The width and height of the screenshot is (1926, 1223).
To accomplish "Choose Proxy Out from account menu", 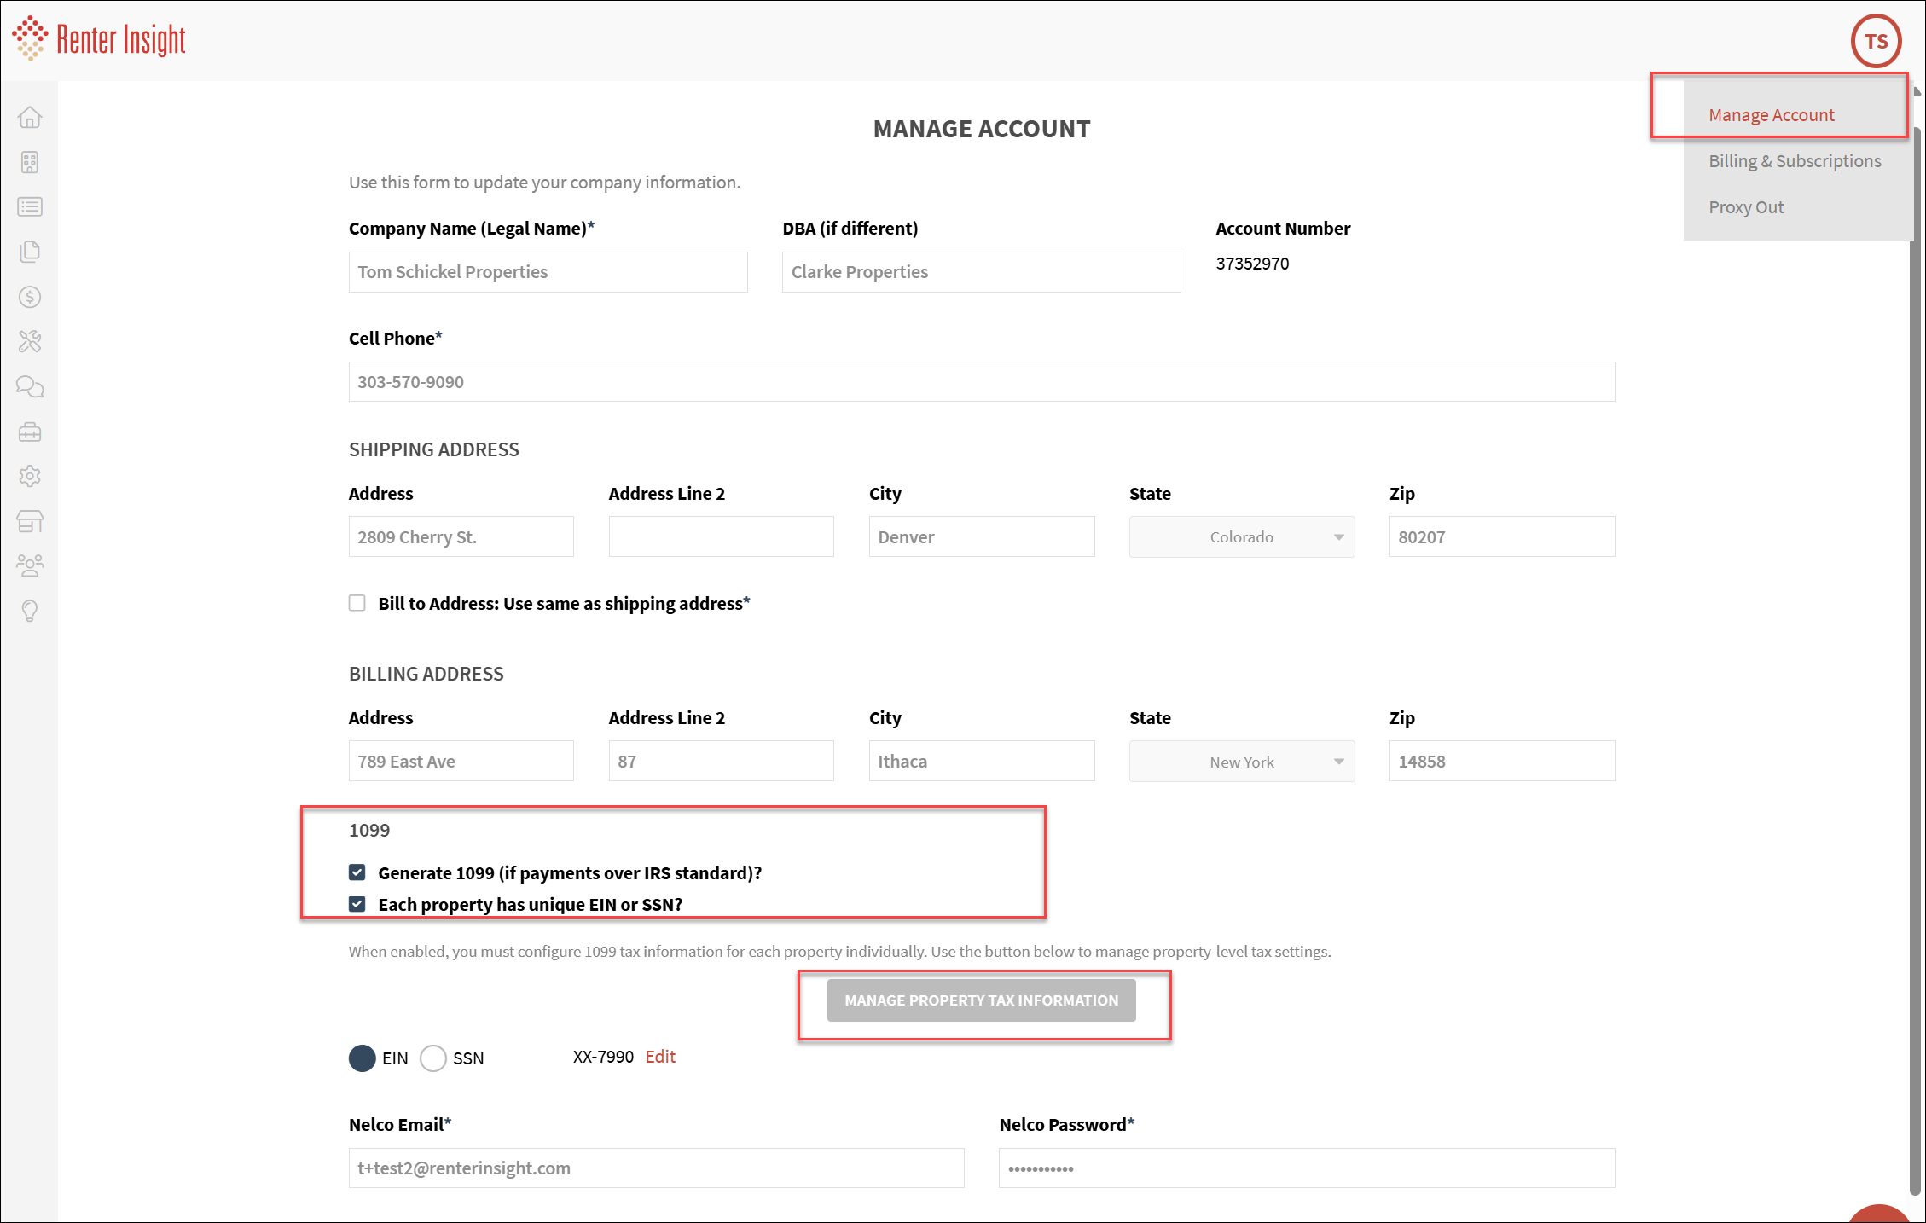I will pyautogui.click(x=1745, y=207).
